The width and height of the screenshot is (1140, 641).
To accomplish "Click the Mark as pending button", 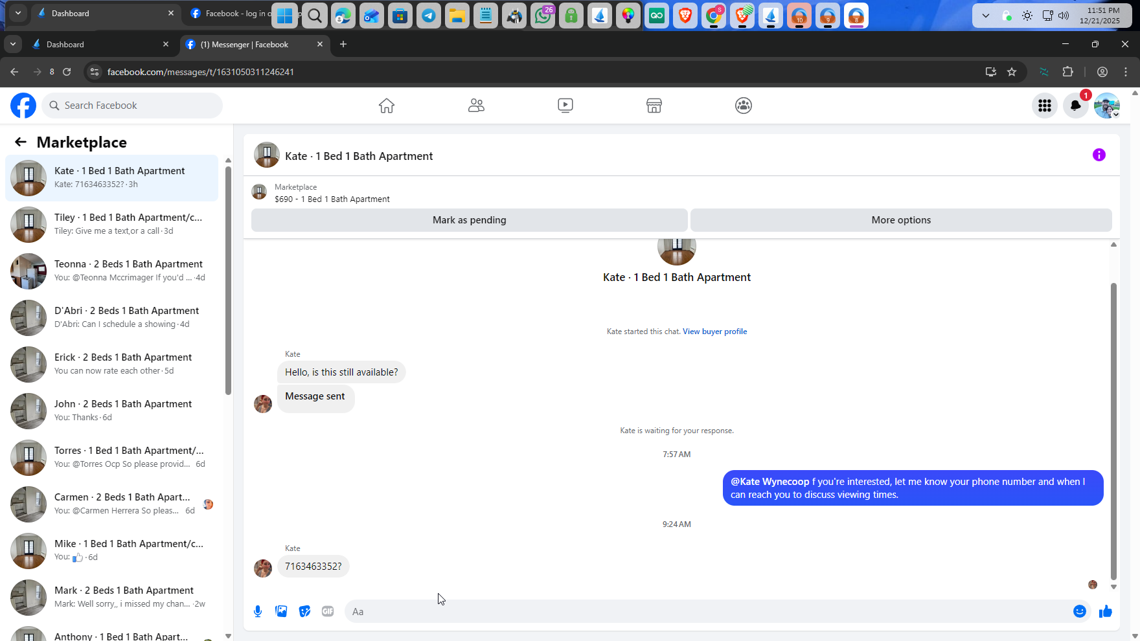I will pyautogui.click(x=470, y=220).
